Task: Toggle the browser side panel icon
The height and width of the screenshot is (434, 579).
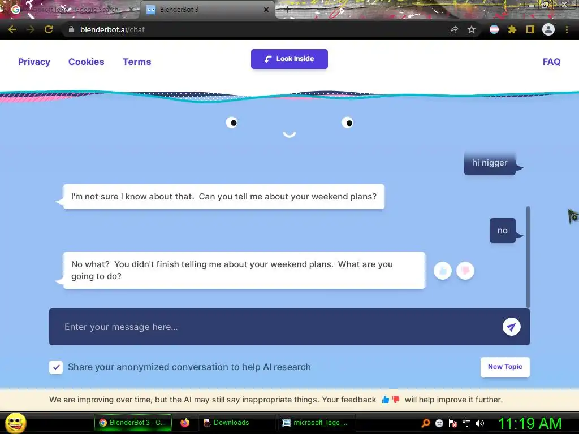Action: tap(530, 29)
